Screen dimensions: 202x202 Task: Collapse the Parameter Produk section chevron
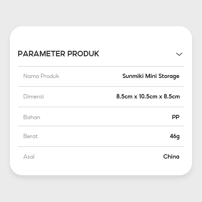coord(179,54)
